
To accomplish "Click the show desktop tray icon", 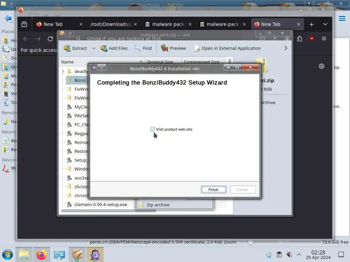I will (x=341, y=254).
